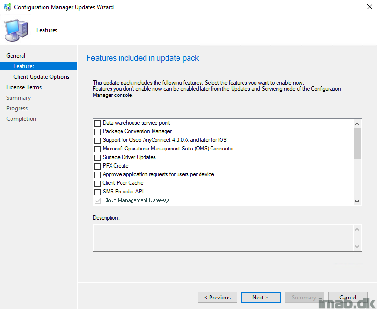The height and width of the screenshot is (309, 377).
Task: Click the feature list scroll-down arrow
Action: click(357, 201)
